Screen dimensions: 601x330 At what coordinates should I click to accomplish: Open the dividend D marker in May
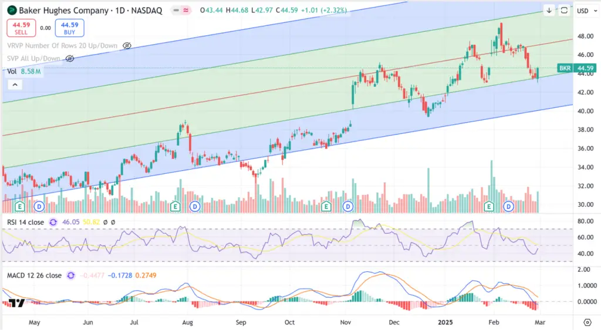click(x=39, y=207)
